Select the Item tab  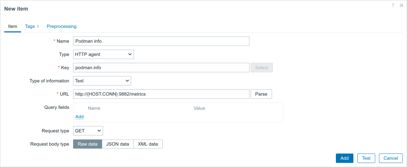[x=12, y=26]
